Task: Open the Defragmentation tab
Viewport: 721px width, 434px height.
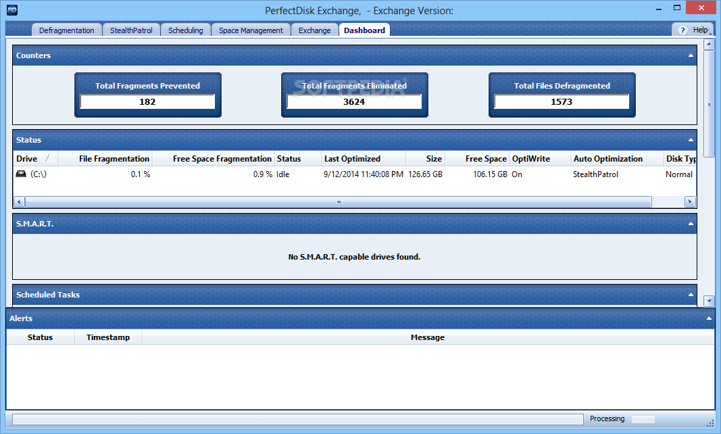Action: 67,30
